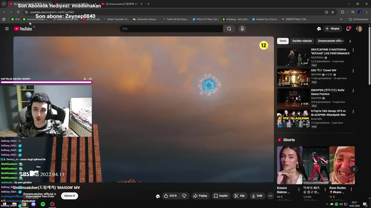Bookmark this page with star icon
371x208 pixels.
(x=333, y=12)
